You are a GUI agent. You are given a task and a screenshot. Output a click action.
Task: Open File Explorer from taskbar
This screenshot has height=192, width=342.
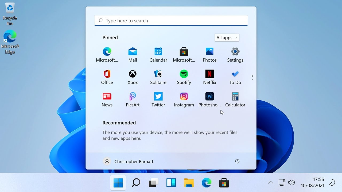(189, 183)
